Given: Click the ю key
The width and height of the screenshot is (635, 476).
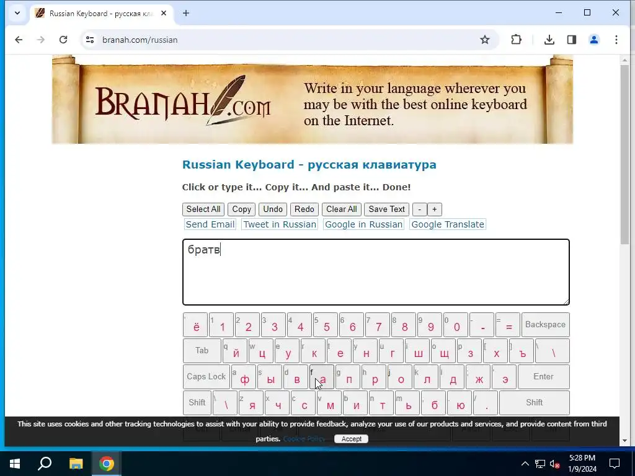Looking at the screenshot, I should pos(460,403).
